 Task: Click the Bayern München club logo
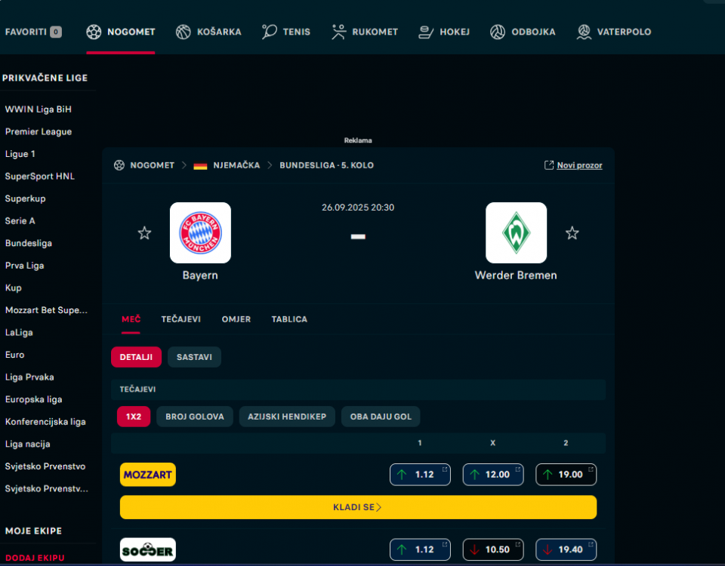(200, 233)
